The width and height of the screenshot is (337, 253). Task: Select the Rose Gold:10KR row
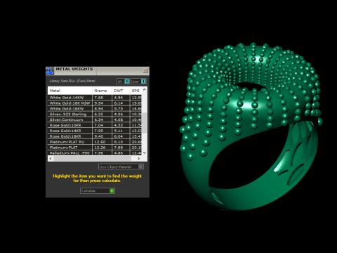[x=95, y=125]
